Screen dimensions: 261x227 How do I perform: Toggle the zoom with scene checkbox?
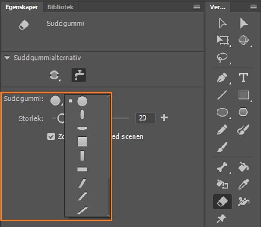pyautogui.click(x=51, y=136)
